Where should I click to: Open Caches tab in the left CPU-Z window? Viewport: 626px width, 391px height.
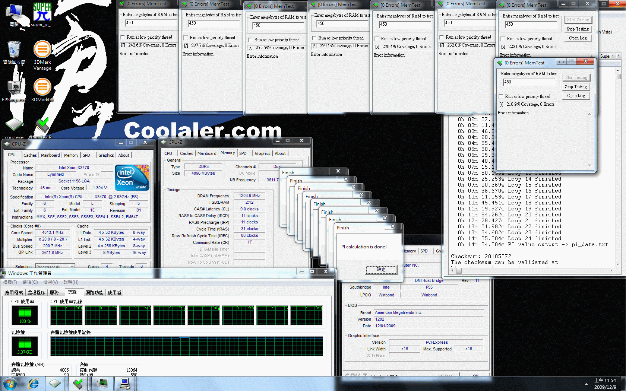click(30, 155)
